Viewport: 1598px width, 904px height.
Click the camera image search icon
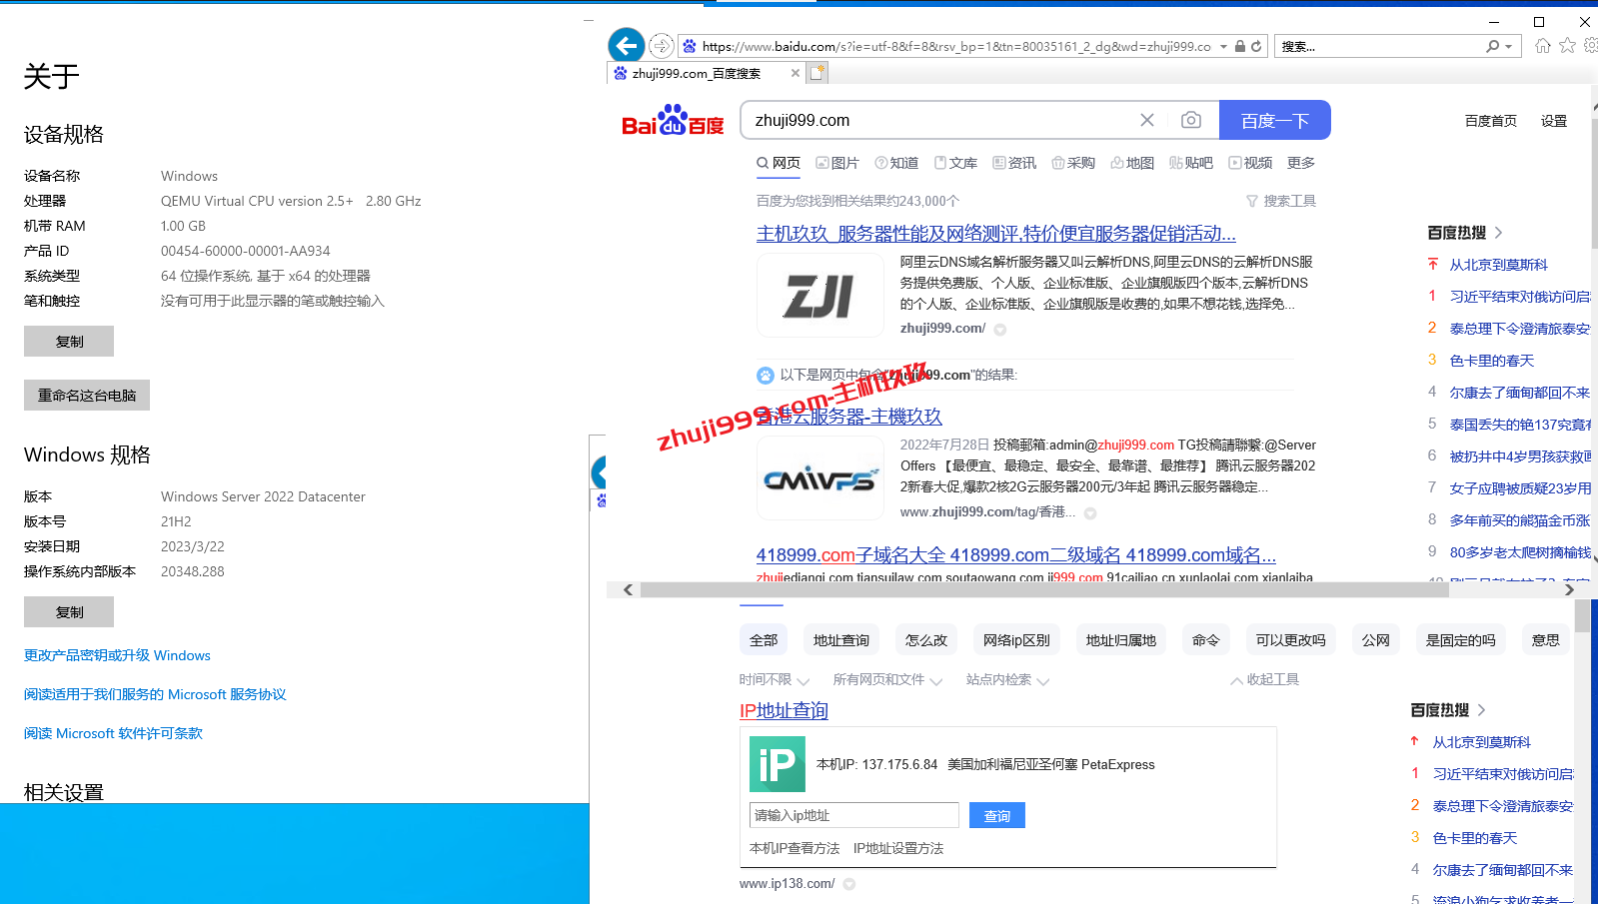point(1190,120)
